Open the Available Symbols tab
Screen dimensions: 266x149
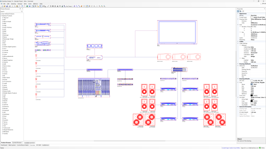pyautogui.click(x=29, y=143)
